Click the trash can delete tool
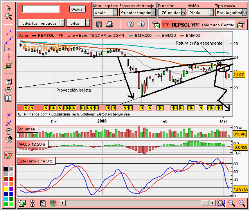Screen dimensions: 250x211 click(x=9, y=131)
